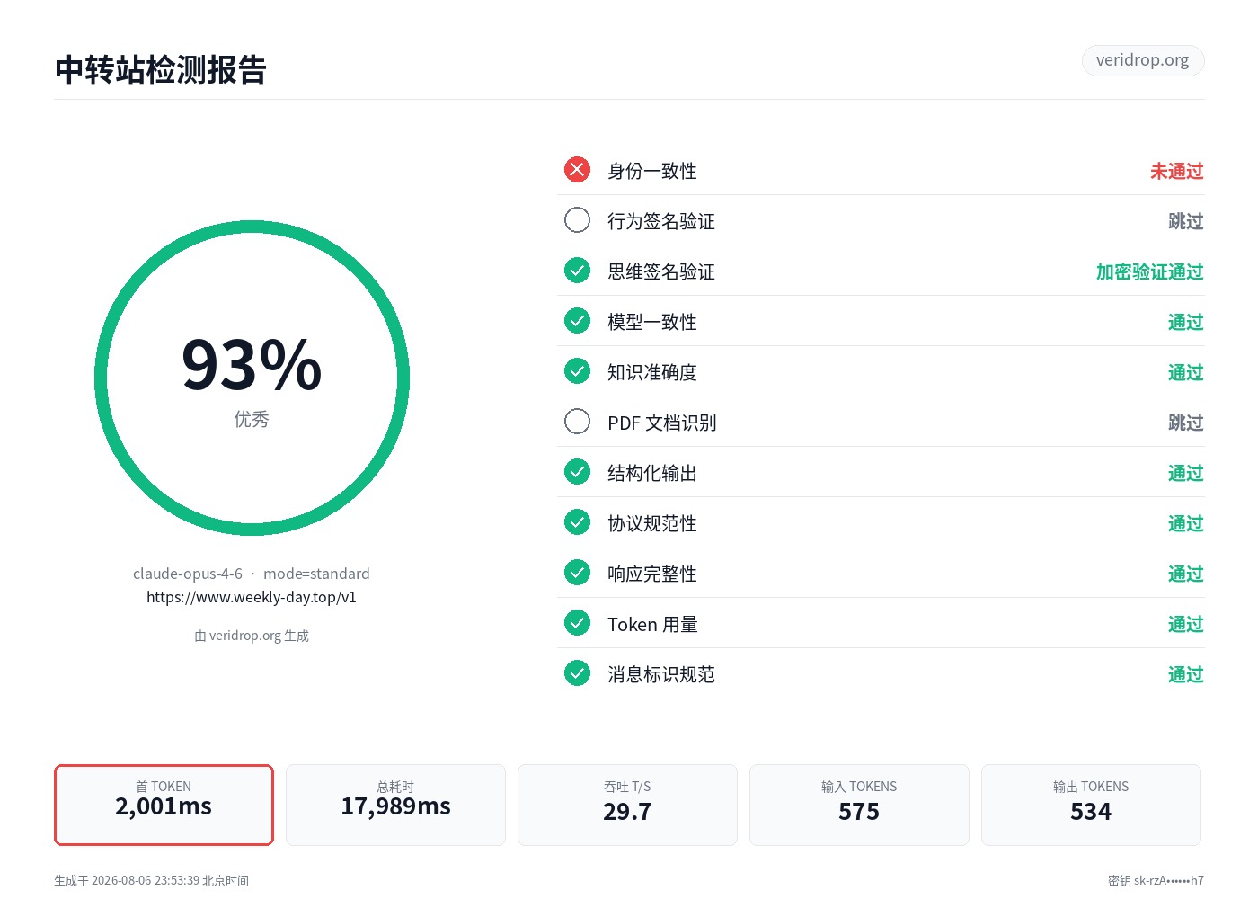Click the green check icon for 知识准确度
The width and height of the screenshot is (1258, 899).
pyautogui.click(x=577, y=371)
